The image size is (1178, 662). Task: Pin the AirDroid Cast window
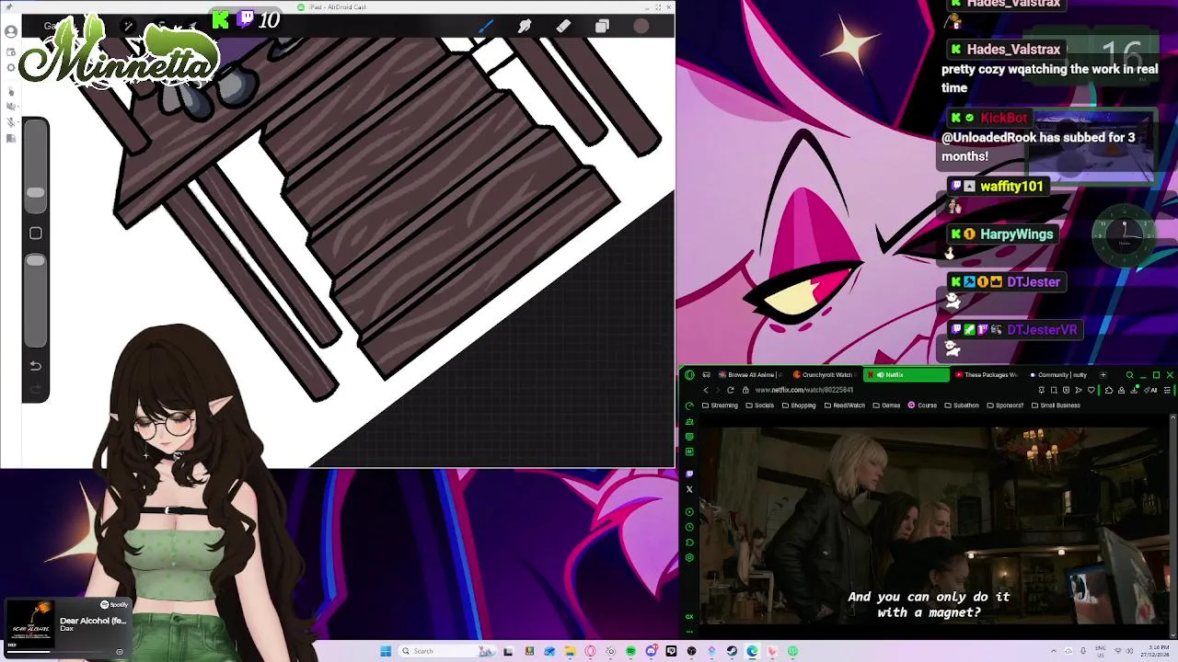point(9,7)
